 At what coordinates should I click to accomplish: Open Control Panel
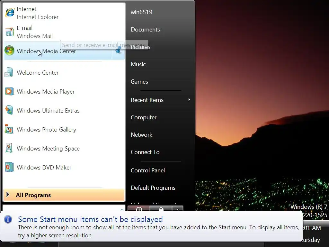point(148,170)
